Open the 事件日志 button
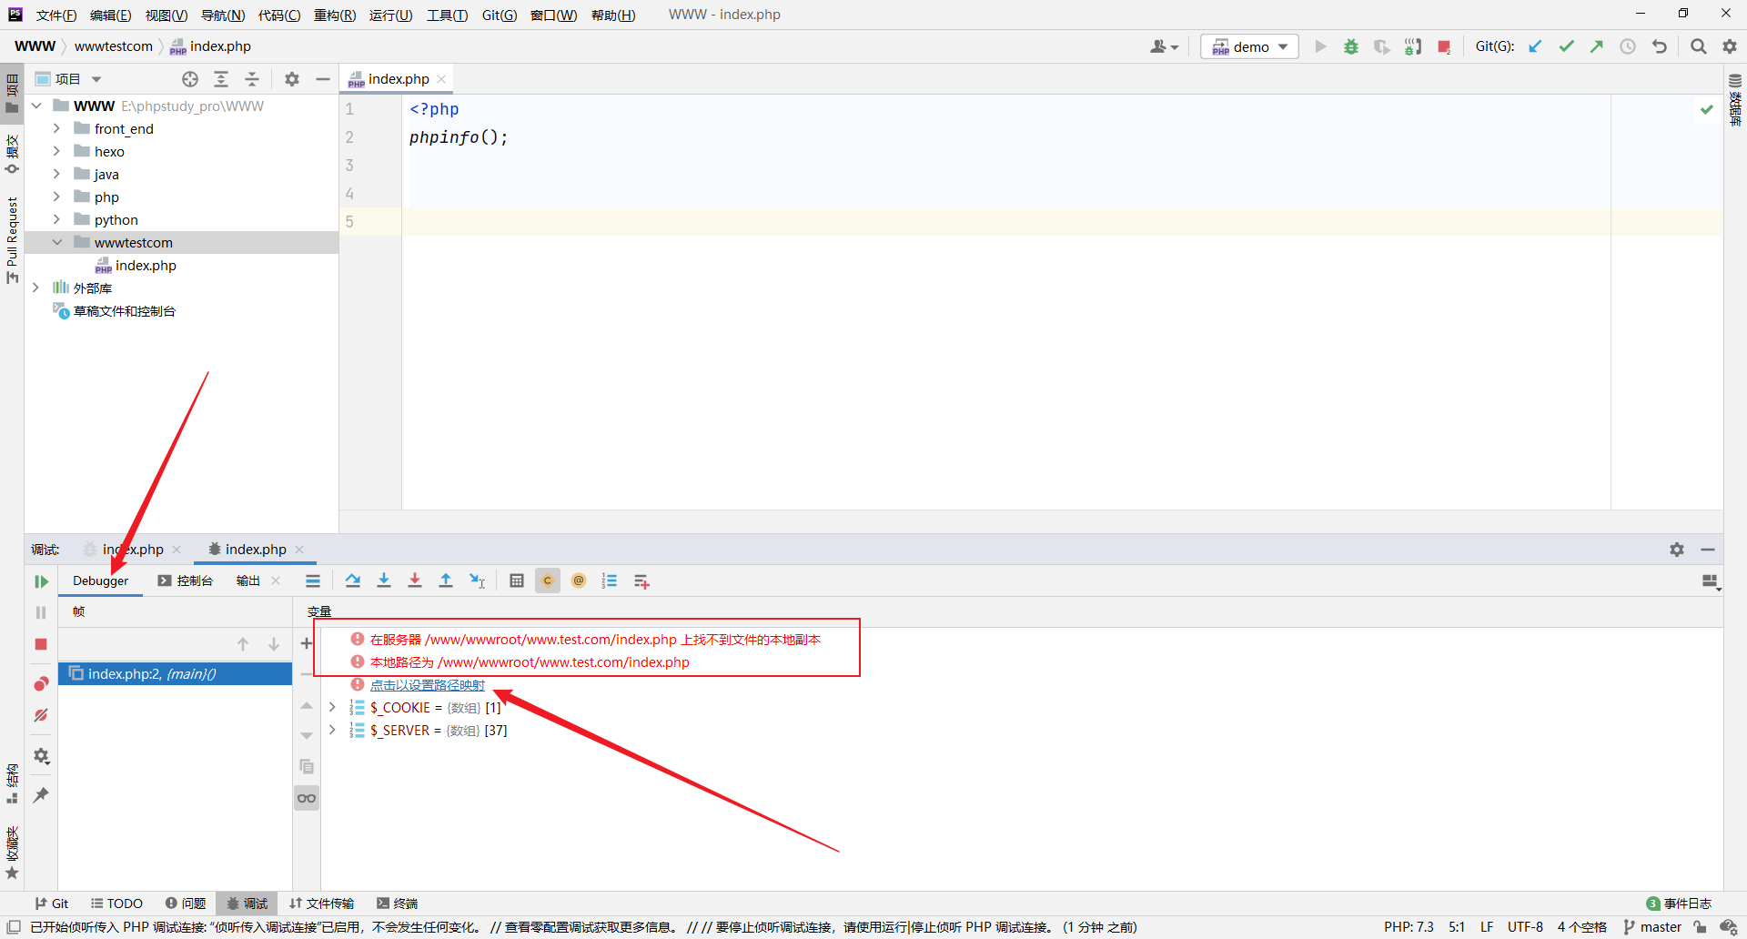Screen dimensions: 1747x939 (x=1680, y=904)
